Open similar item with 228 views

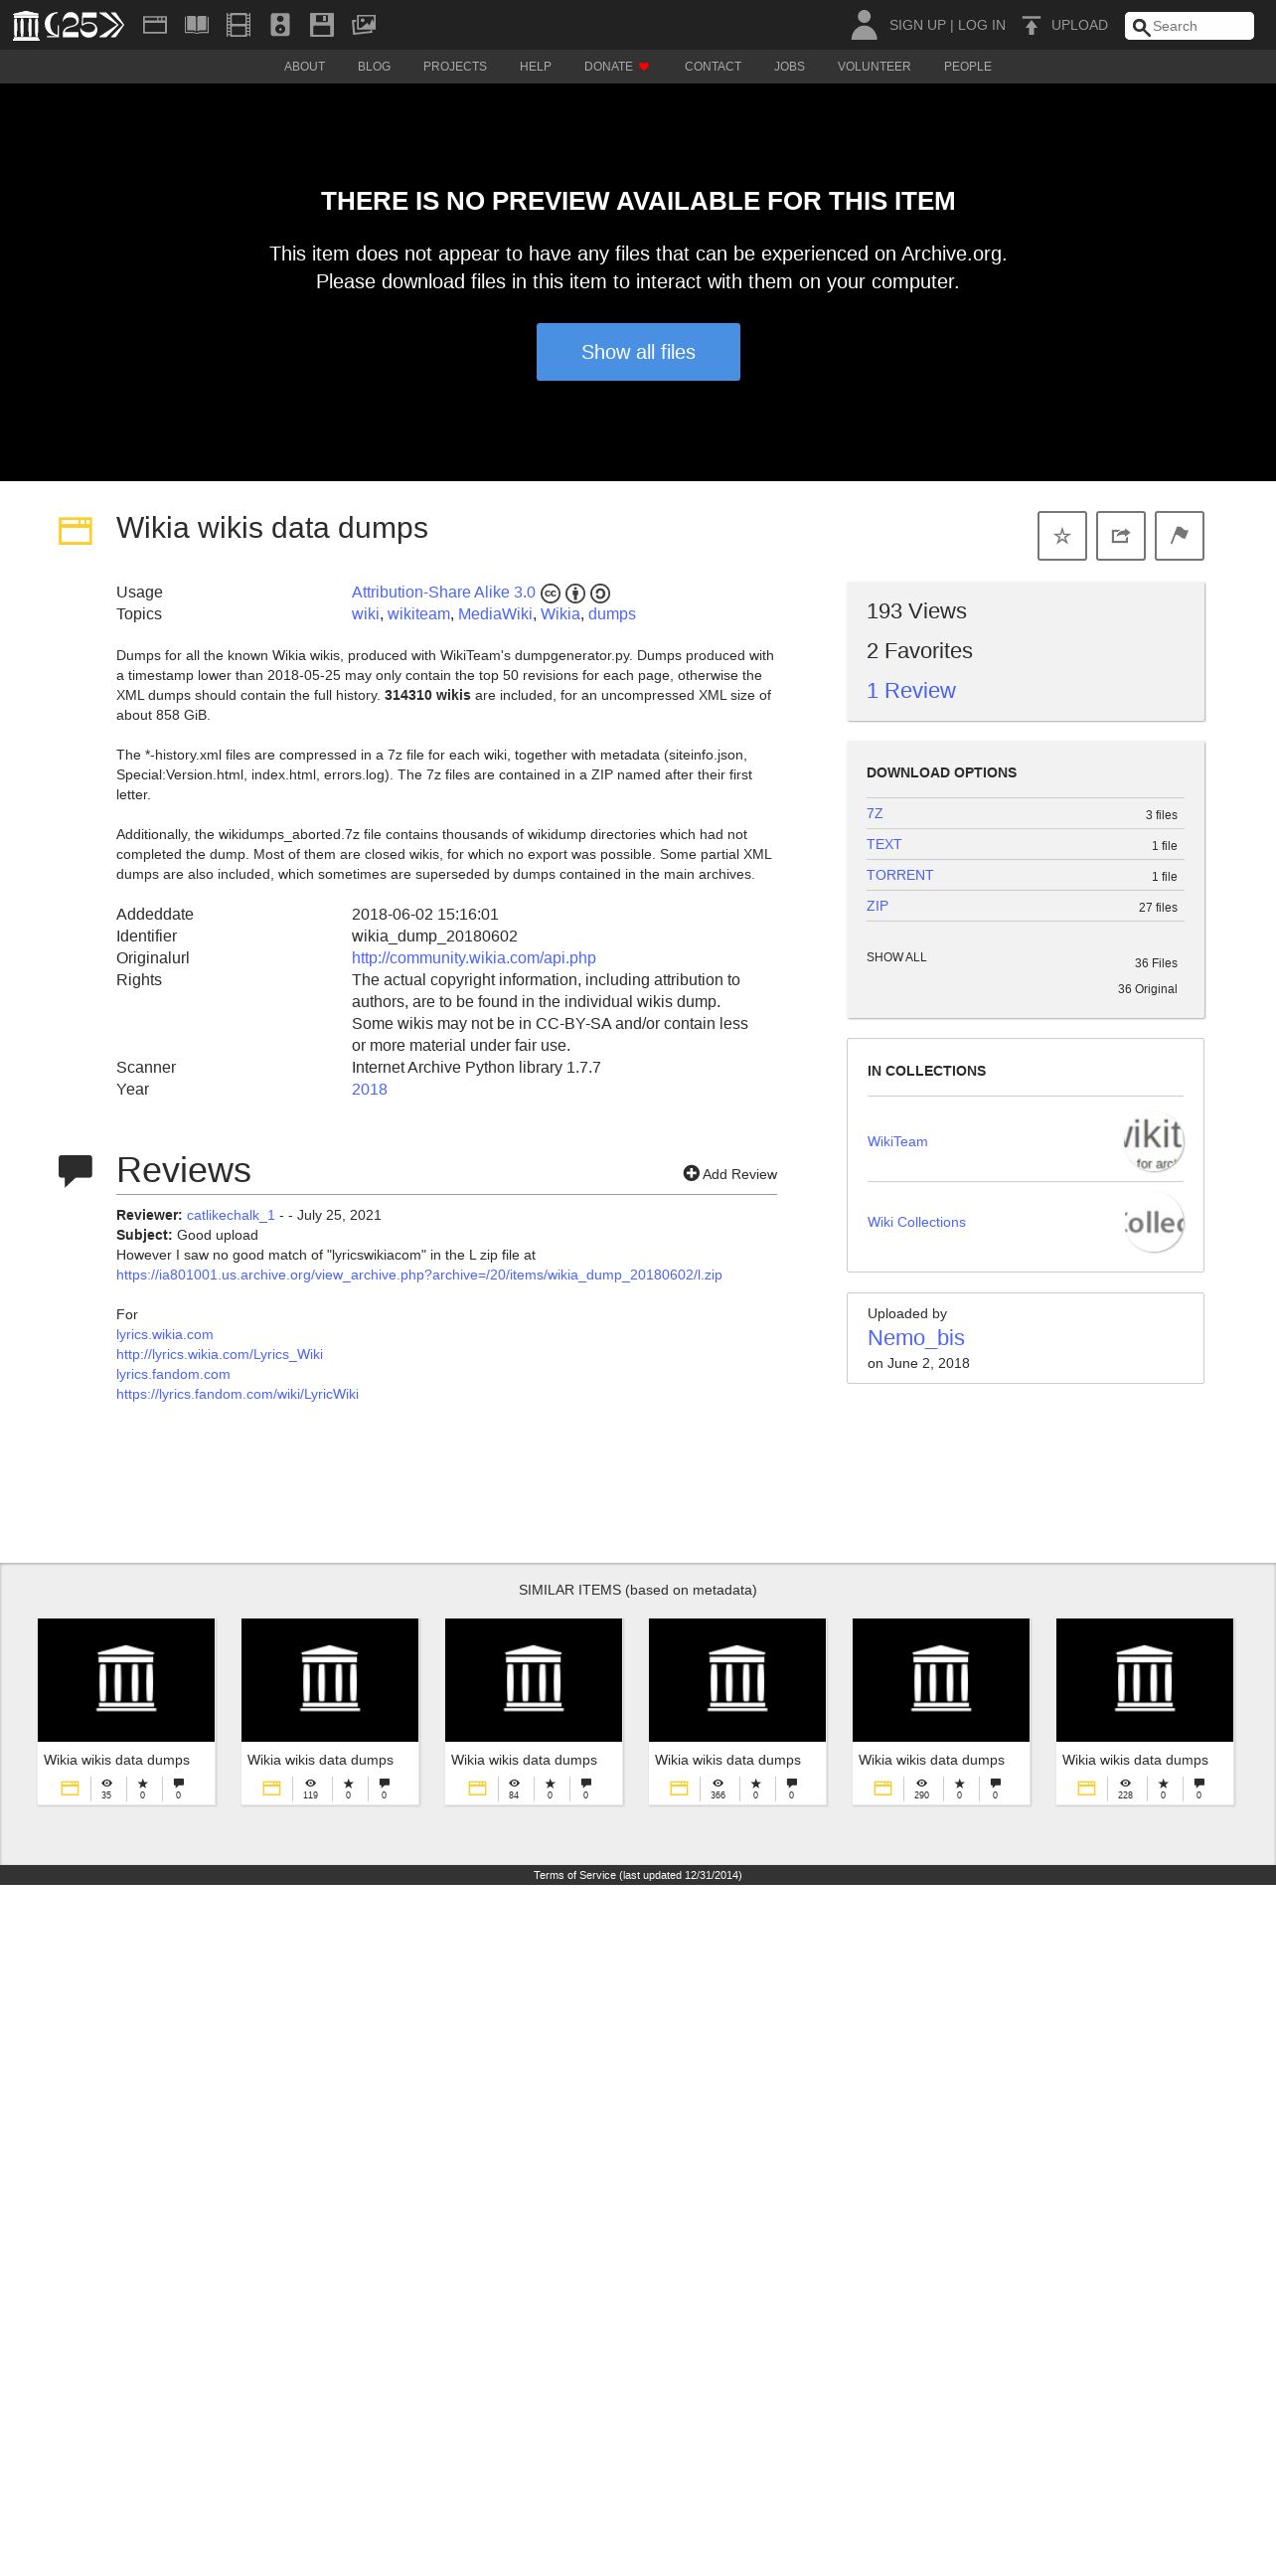[x=1145, y=1711]
